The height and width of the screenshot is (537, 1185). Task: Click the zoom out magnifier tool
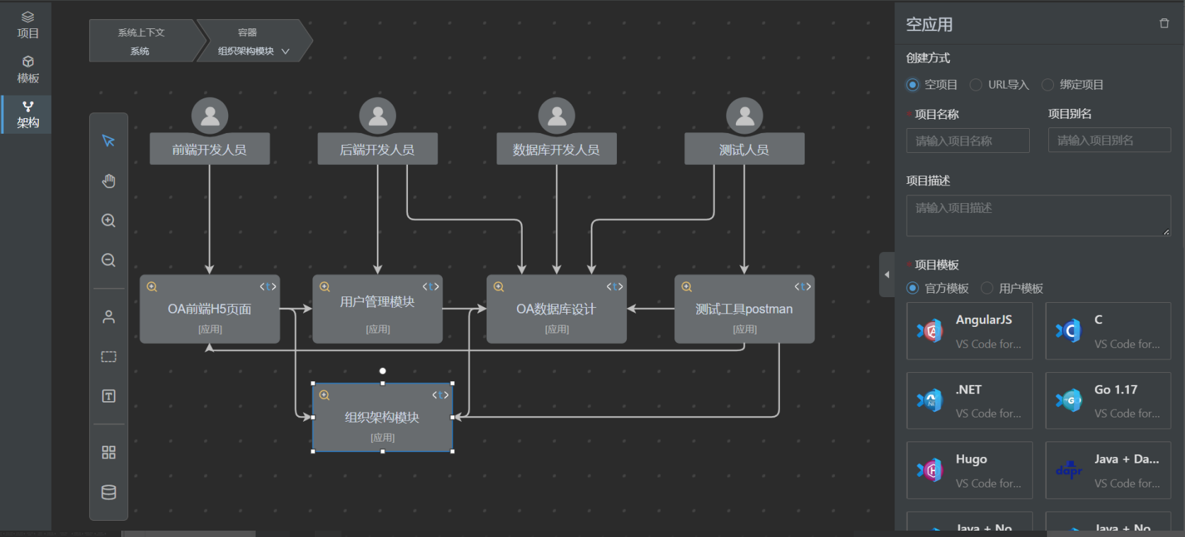(x=108, y=260)
